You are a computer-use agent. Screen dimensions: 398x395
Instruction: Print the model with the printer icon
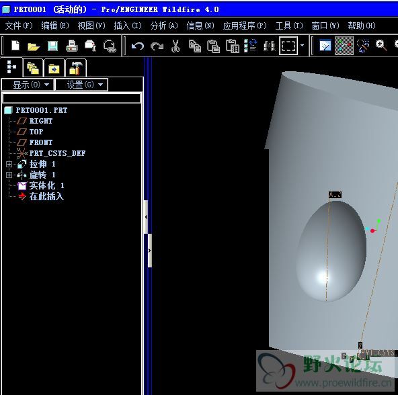(72, 46)
